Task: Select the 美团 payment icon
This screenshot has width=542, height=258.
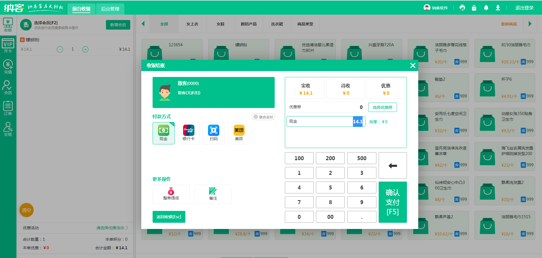Action: pos(239,133)
